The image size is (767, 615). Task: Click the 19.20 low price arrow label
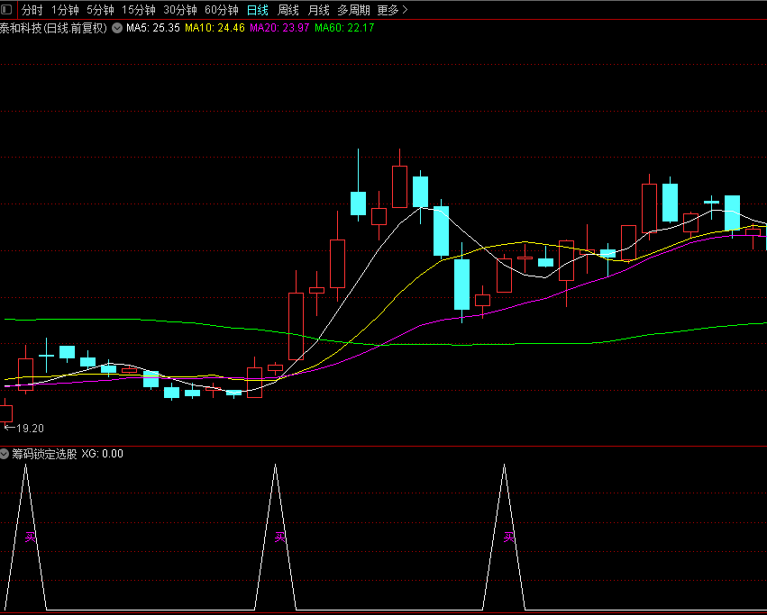(x=24, y=429)
